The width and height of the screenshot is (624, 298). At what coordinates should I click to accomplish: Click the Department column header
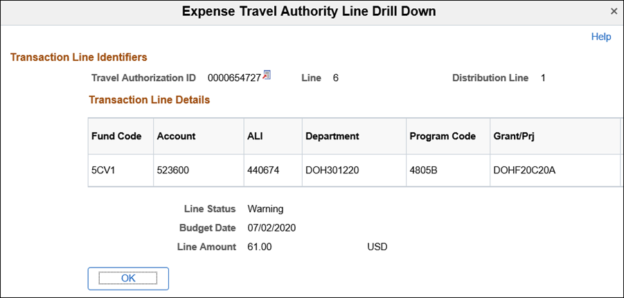(x=332, y=137)
